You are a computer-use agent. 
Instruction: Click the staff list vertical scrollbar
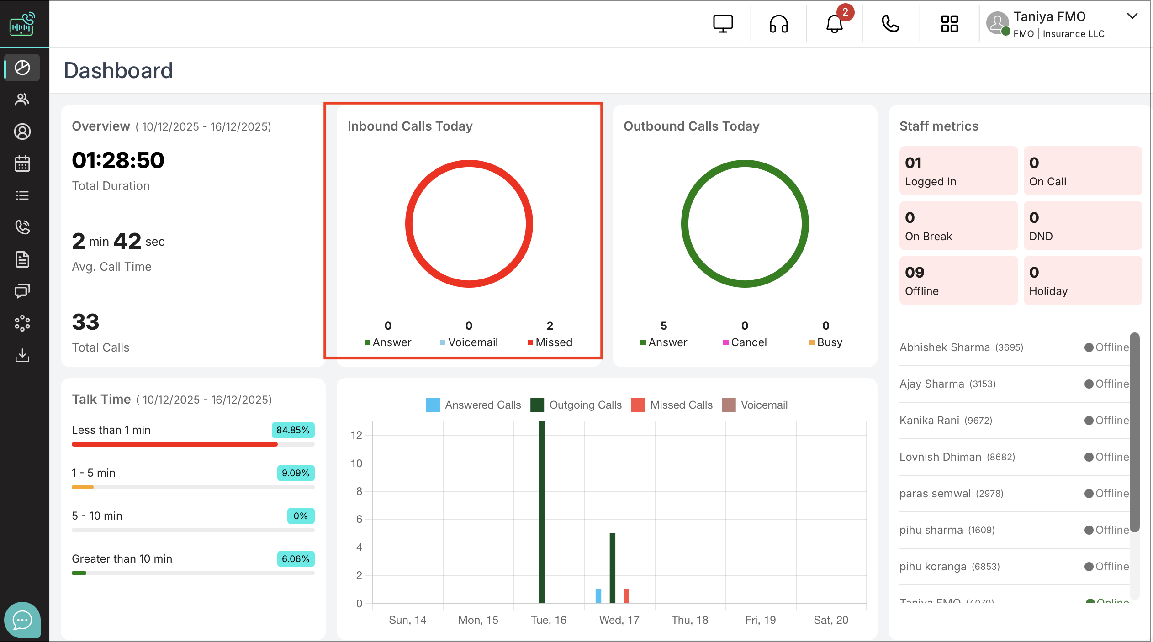[x=1134, y=432]
